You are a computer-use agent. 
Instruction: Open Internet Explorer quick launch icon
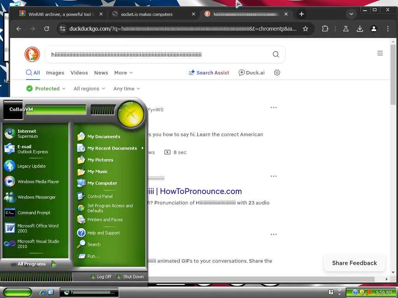coord(42,292)
